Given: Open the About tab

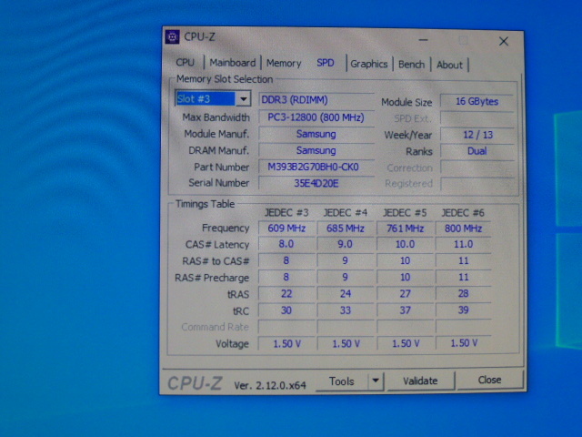Looking at the screenshot, I should (x=449, y=65).
